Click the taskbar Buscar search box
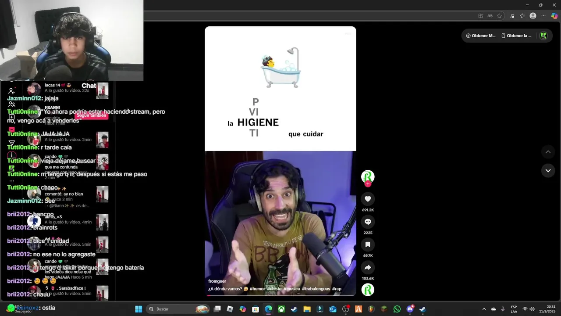This screenshot has width=561, height=316. tap(179, 309)
